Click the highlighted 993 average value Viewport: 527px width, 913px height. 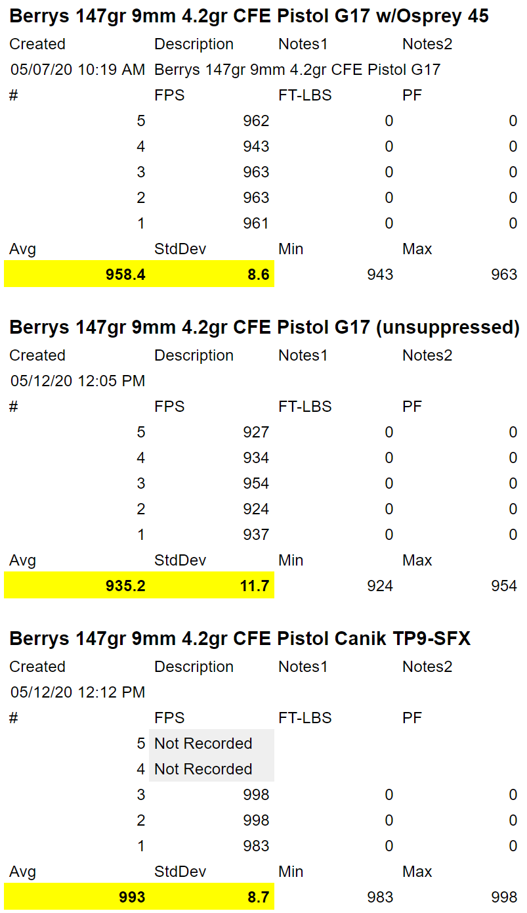pyautogui.click(x=132, y=897)
